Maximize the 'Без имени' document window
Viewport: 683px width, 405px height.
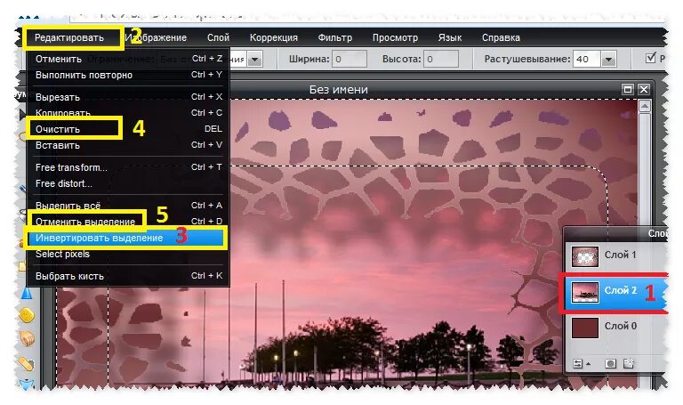(628, 89)
